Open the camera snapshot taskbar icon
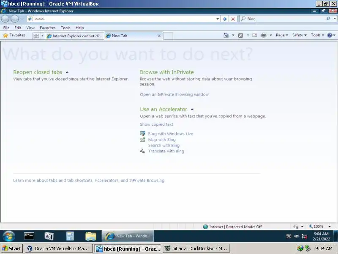Image resolution: width=338 pixels, height=254 pixels. [49, 236]
